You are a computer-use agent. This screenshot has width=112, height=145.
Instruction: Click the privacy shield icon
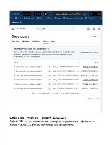46,14
